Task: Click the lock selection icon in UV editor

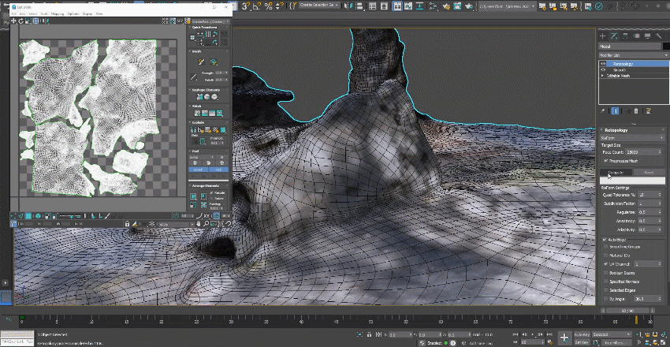Action: pyautogui.click(x=128, y=224)
